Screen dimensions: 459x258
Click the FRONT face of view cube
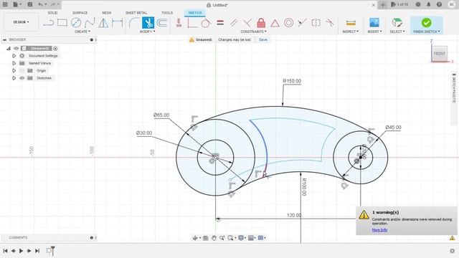pos(440,54)
